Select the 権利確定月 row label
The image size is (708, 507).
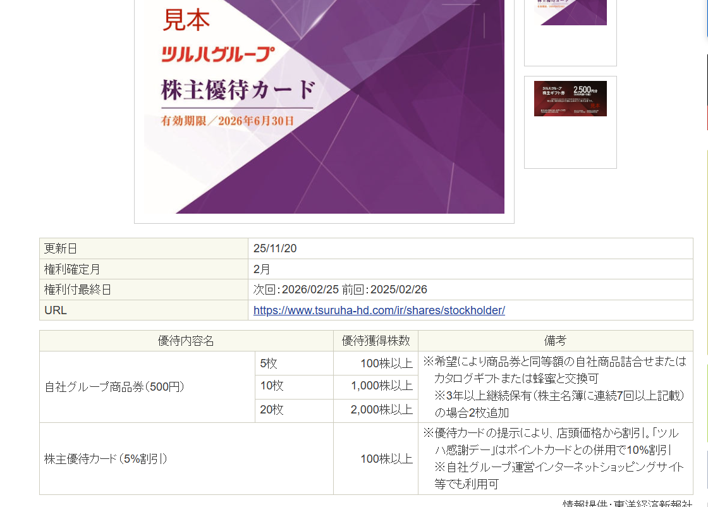coord(72,269)
